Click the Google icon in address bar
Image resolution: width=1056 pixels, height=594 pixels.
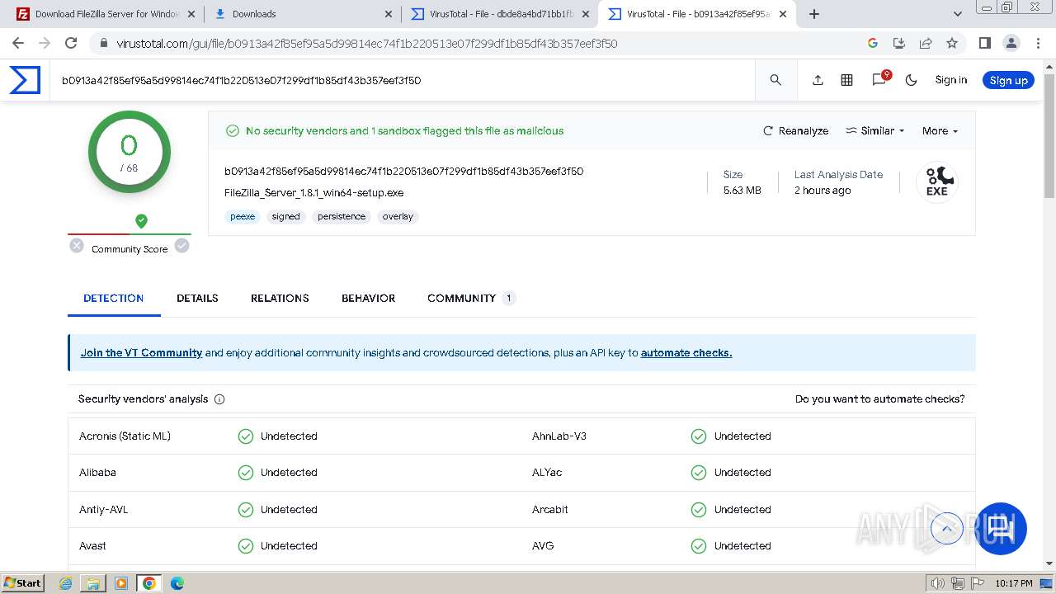[x=873, y=43]
